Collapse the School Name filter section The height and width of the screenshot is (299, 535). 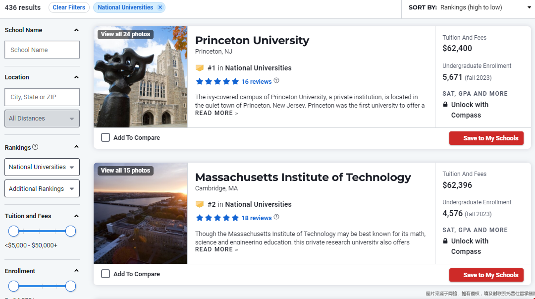[x=76, y=30]
